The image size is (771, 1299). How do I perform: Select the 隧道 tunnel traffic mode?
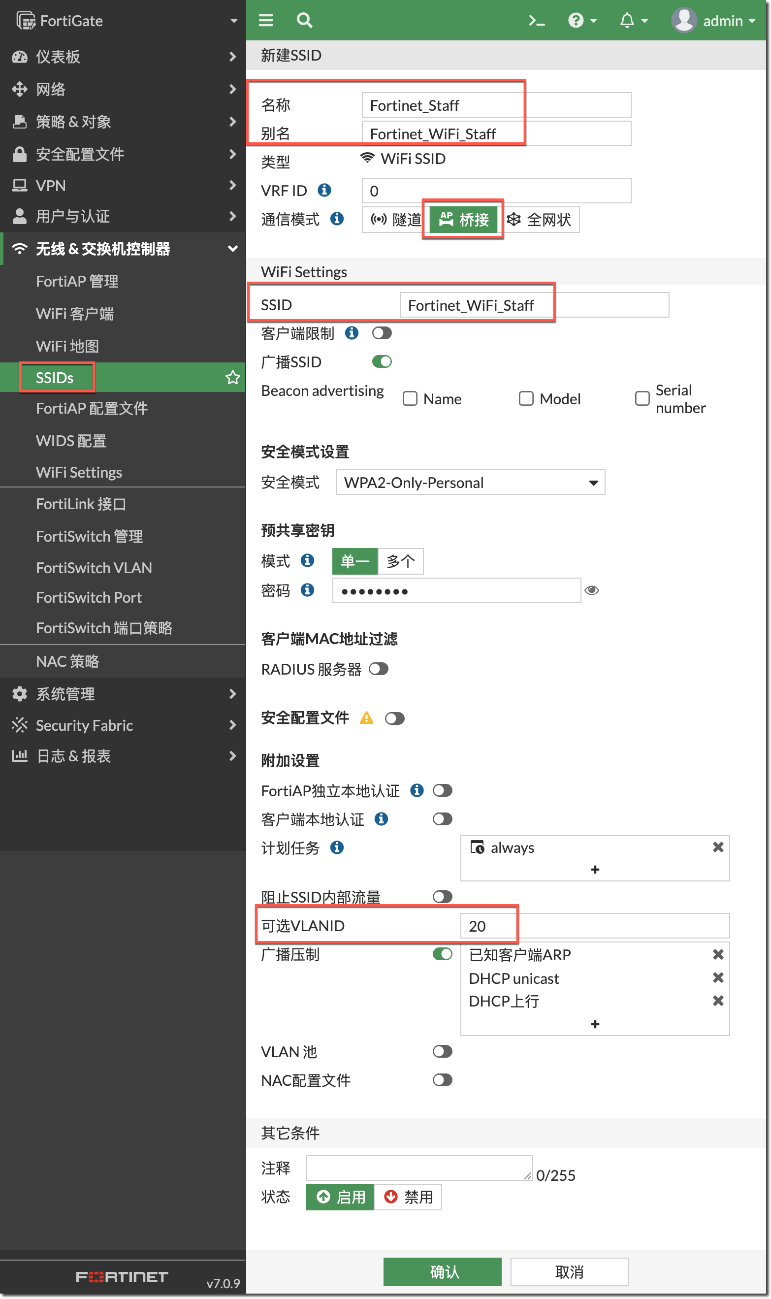point(395,220)
